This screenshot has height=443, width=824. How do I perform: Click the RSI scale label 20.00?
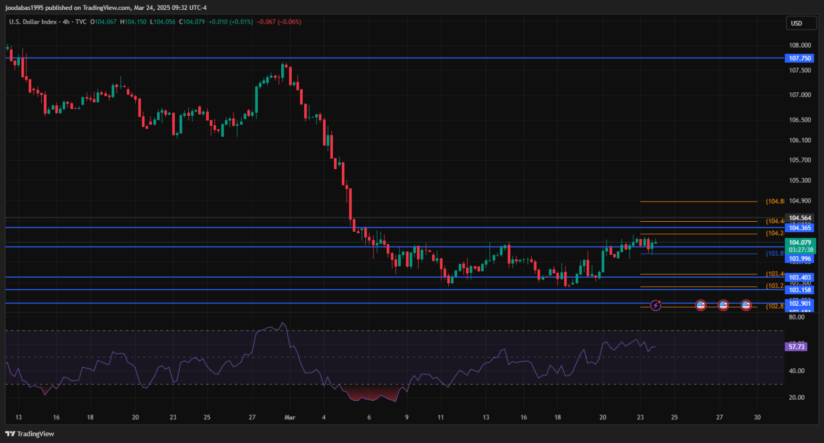796,397
